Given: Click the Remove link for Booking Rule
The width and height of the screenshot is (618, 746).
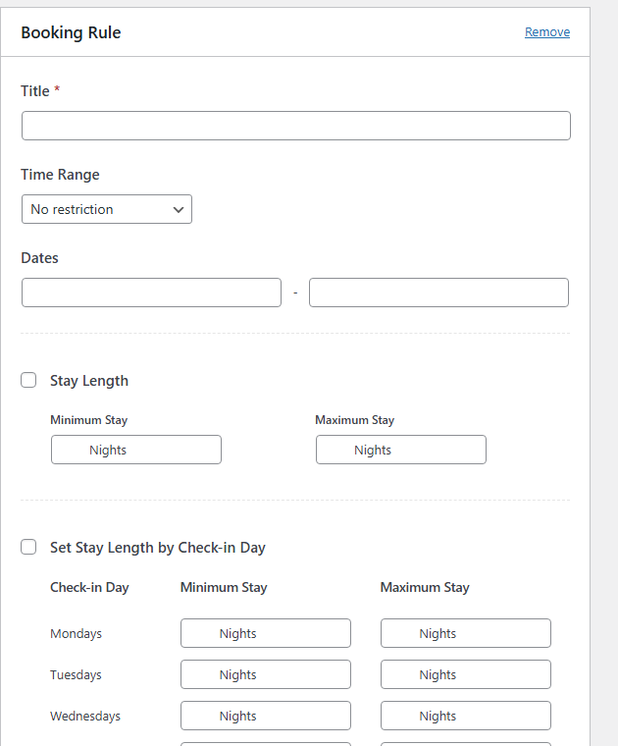Looking at the screenshot, I should click(547, 31).
